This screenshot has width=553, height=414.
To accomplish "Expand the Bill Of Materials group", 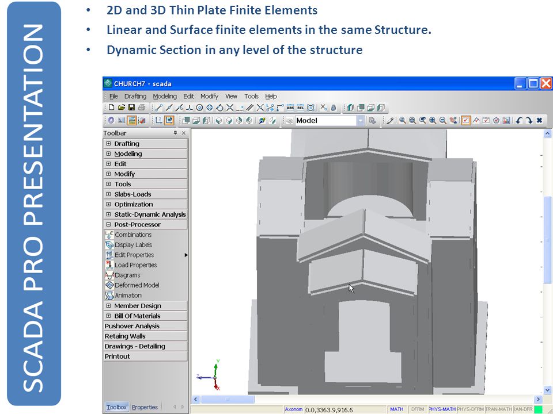I will 108,316.
